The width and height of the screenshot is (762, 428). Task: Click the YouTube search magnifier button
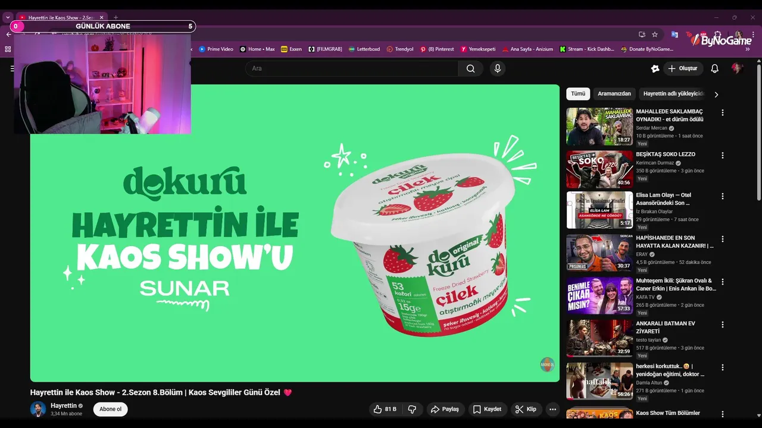tap(471, 68)
